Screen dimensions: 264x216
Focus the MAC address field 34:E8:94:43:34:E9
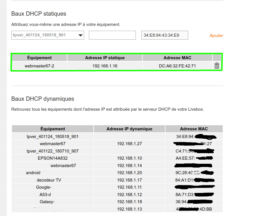point(165,35)
